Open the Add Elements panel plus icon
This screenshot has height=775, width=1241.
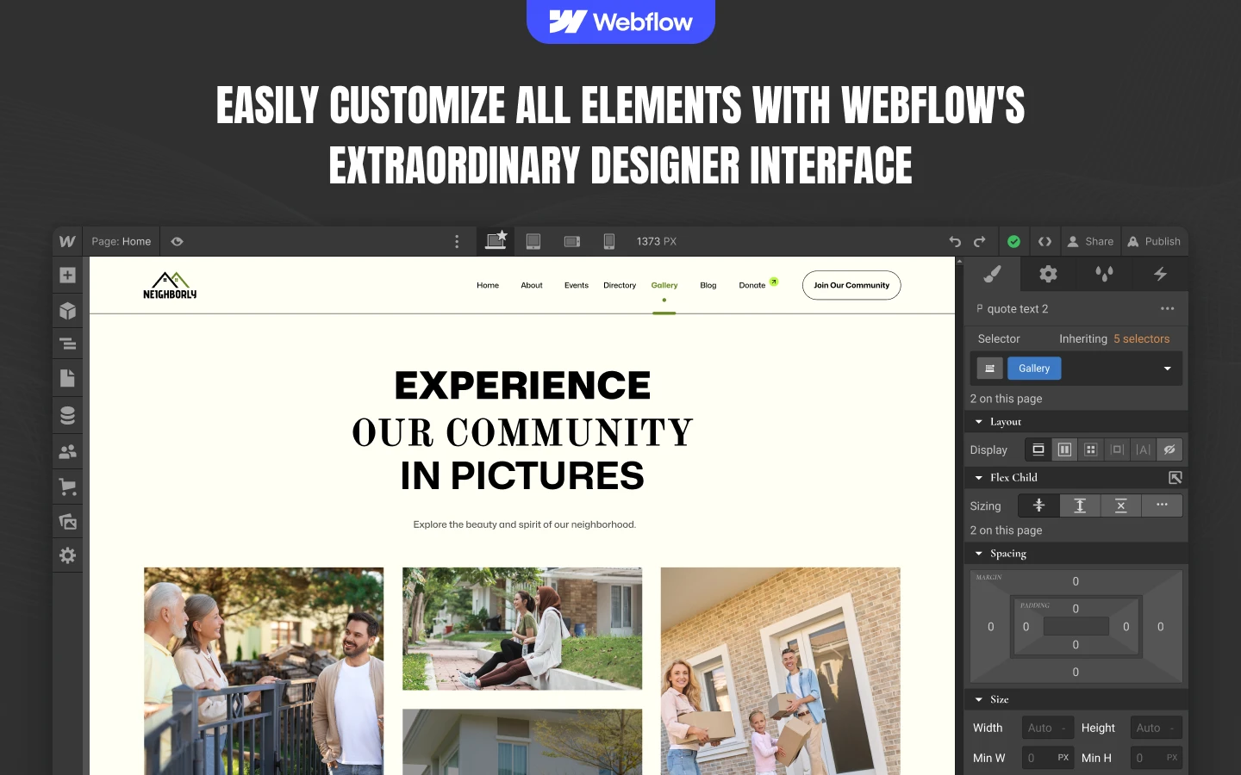click(x=67, y=276)
